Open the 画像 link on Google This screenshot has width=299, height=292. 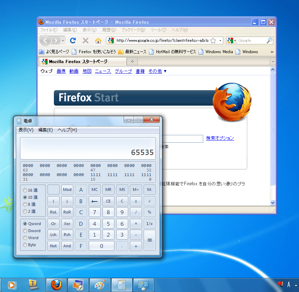tap(61, 71)
